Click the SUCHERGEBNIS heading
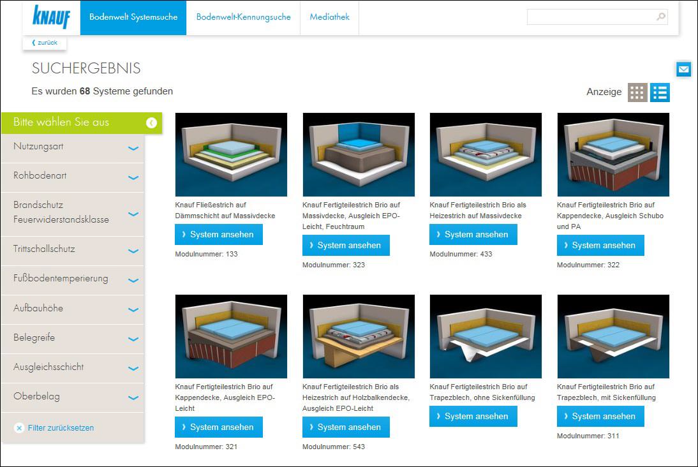The height and width of the screenshot is (467, 698). (x=86, y=68)
